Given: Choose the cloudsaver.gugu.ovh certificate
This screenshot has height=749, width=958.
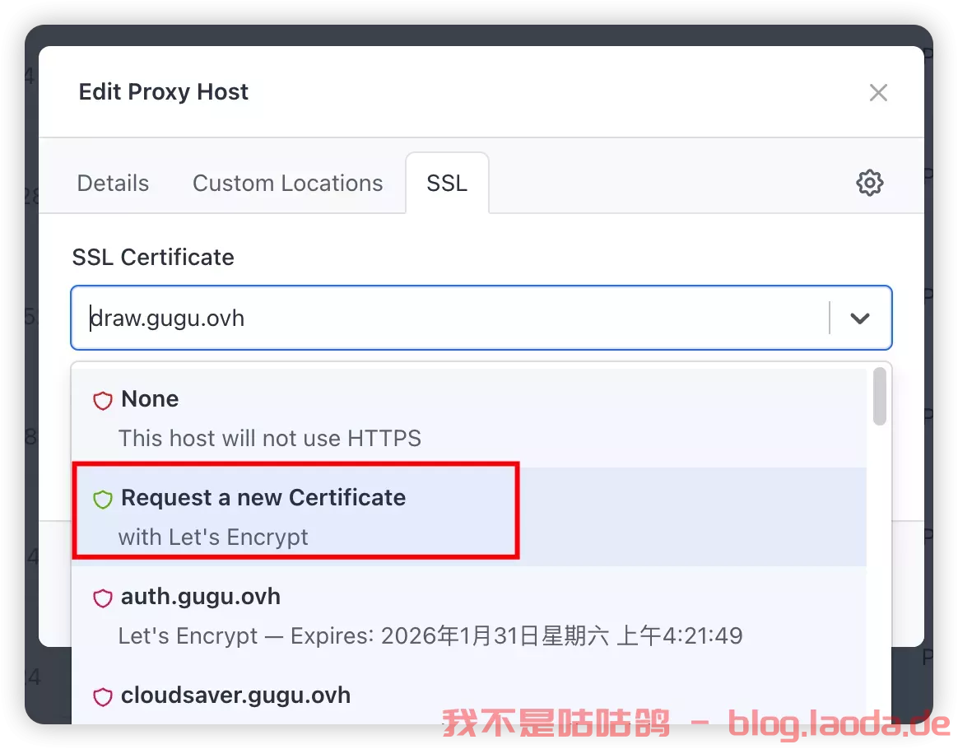Looking at the screenshot, I should click(x=235, y=695).
